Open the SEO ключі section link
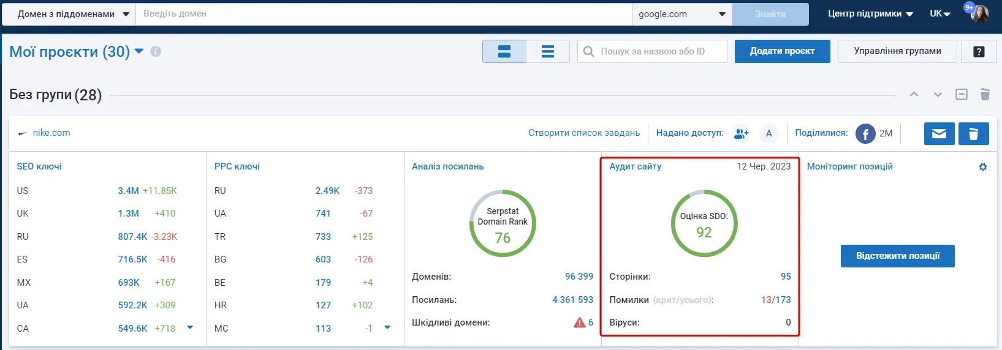The height and width of the screenshot is (350, 1002). click(x=39, y=166)
